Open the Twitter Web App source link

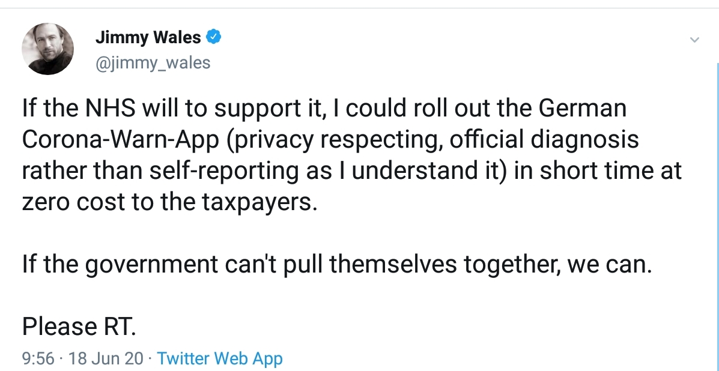pos(220,358)
